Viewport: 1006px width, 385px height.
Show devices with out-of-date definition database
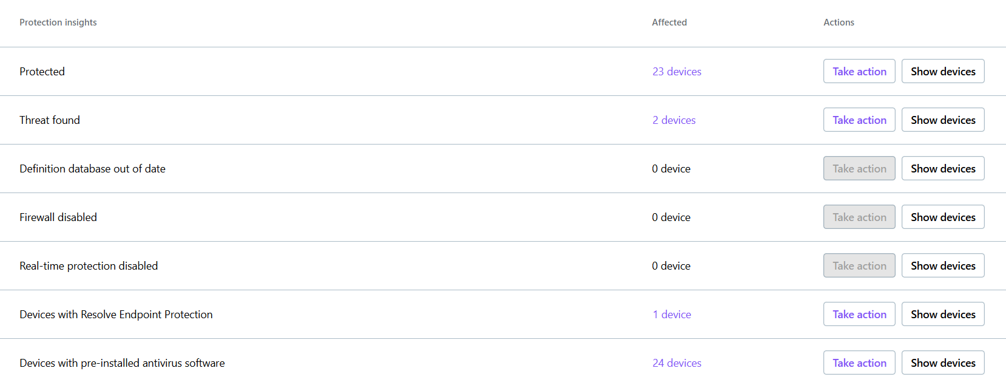pos(942,168)
